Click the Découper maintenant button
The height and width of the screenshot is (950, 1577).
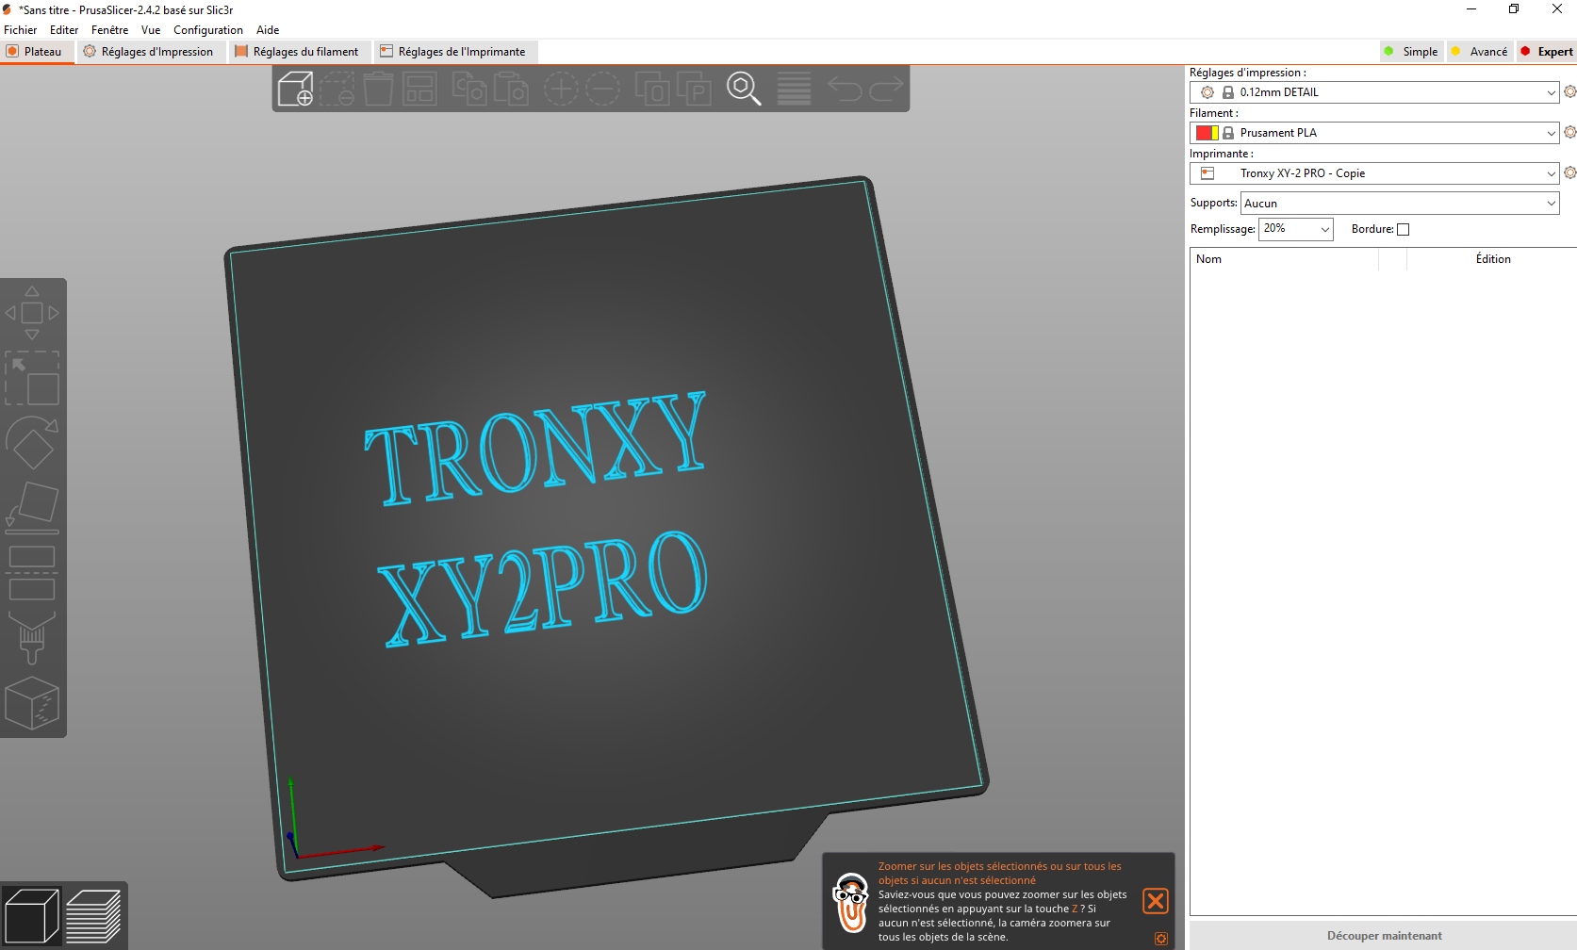[1384, 936]
